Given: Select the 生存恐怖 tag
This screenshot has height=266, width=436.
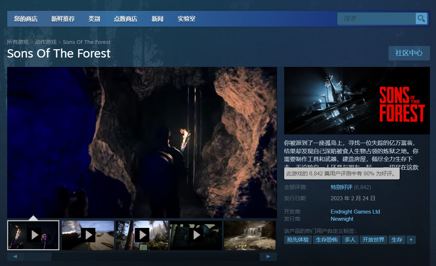Looking at the screenshot, I should point(327,240).
